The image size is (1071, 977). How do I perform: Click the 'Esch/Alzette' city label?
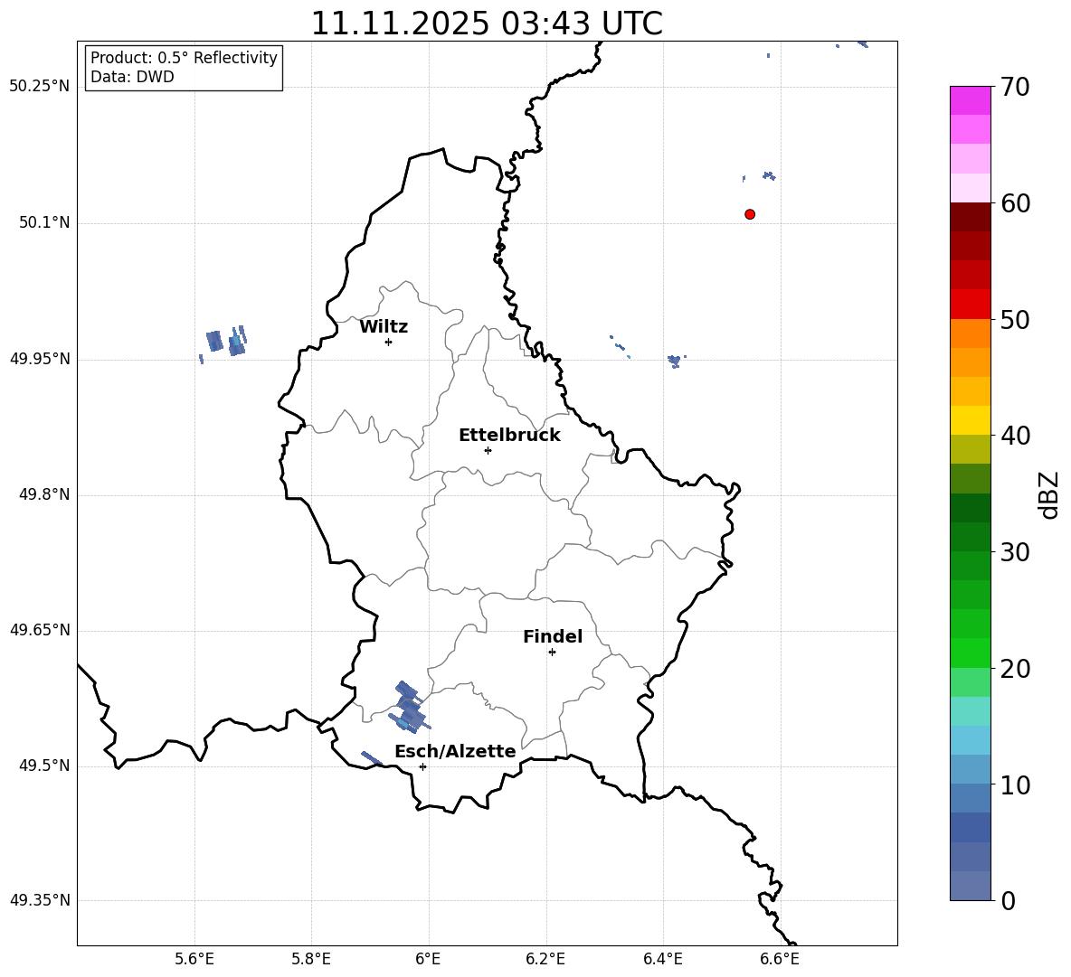click(455, 751)
